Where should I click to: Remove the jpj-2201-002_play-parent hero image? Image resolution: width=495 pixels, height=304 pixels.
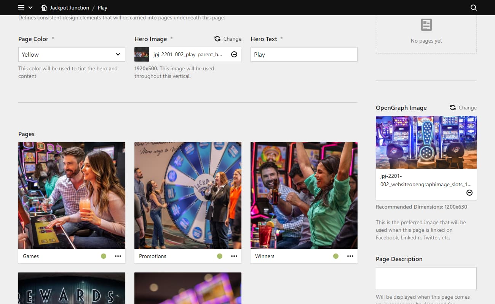[x=234, y=54]
